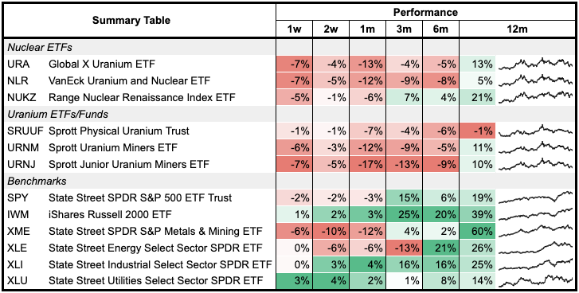The width and height of the screenshot is (579, 293).
Task: Select the 12m column header
Action: [x=517, y=29]
